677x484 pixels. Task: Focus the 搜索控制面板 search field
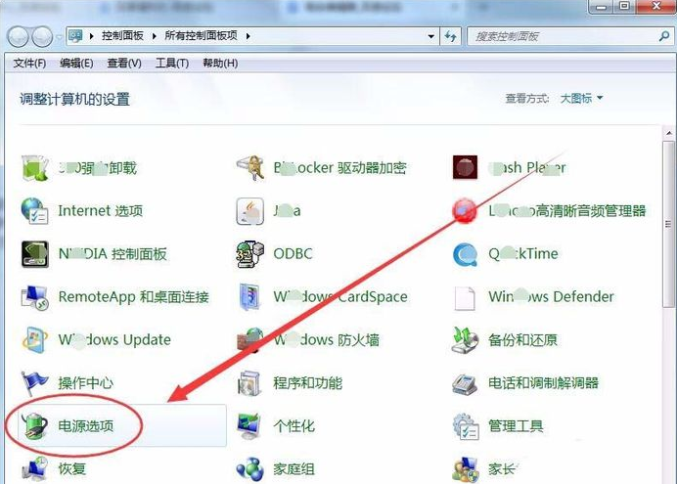coord(570,36)
